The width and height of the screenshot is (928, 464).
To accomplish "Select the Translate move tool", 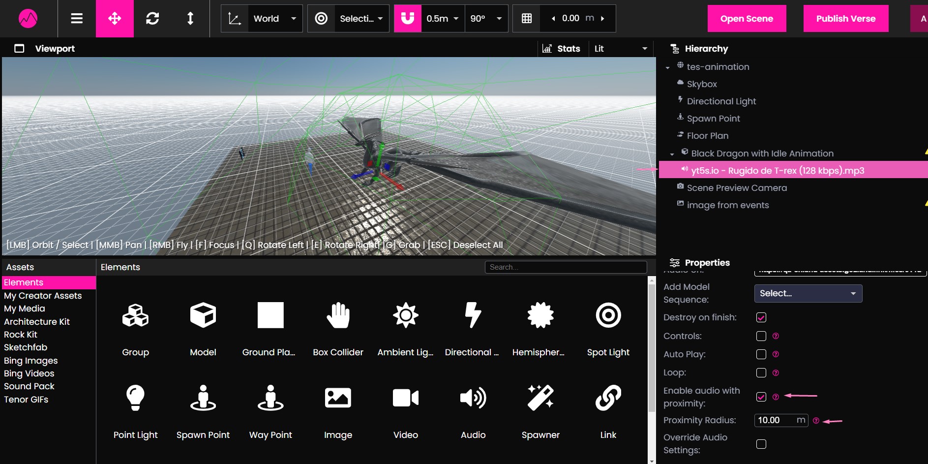I will pos(115,19).
